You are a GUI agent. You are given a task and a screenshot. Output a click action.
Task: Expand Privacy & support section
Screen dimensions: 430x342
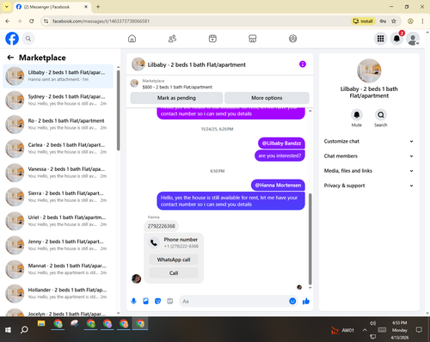pos(369,186)
